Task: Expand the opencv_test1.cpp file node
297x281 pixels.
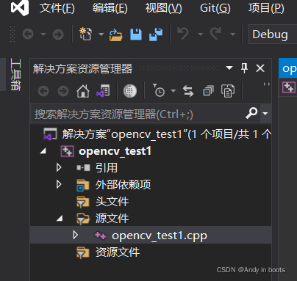Action: tap(76, 235)
